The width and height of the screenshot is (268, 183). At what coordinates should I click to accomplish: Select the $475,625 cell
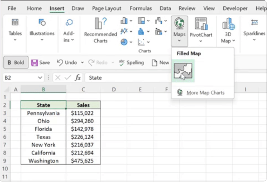click(x=83, y=161)
